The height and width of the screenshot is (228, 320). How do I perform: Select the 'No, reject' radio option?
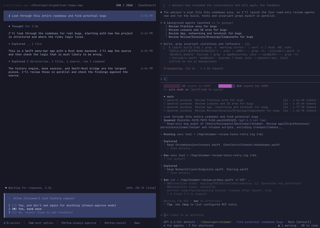point(14,212)
